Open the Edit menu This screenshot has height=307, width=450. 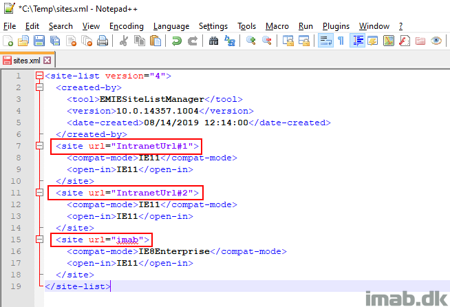pos(32,26)
